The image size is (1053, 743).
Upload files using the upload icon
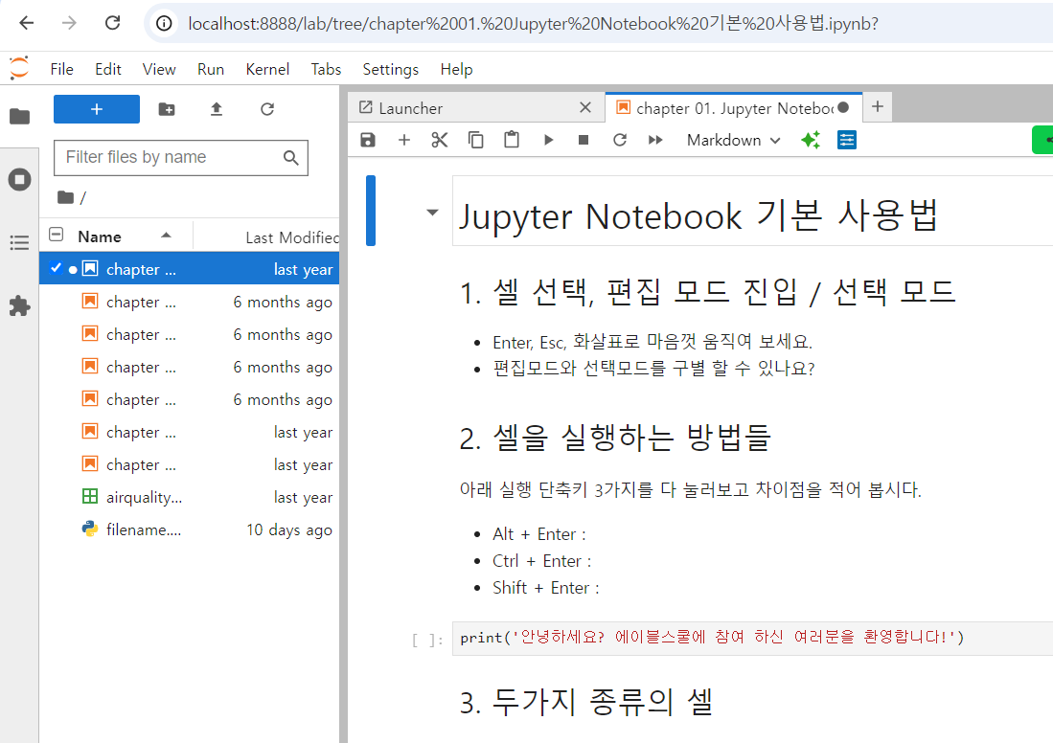coord(217,109)
